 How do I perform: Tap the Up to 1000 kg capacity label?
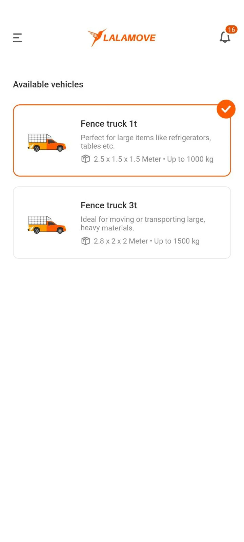pyautogui.click(x=190, y=159)
